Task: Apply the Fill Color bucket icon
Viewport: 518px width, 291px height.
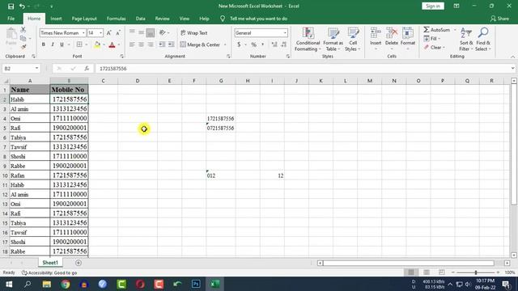Action: point(97,44)
